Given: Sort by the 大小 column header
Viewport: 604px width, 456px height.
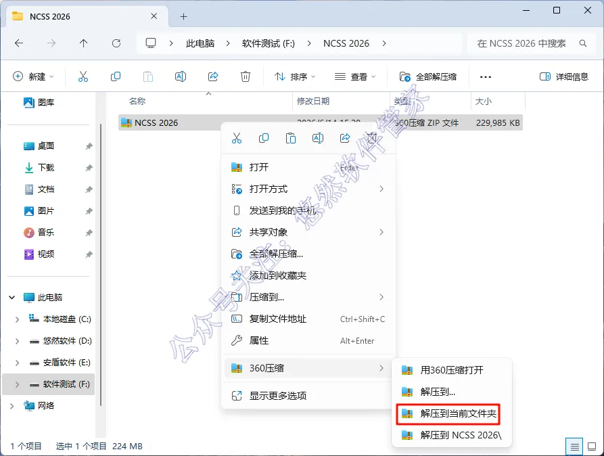Looking at the screenshot, I should [484, 101].
